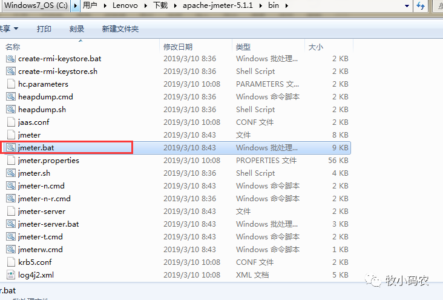Go to the 下载 folder in the breadcrumb
443x300 pixels.
pos(160,5)
